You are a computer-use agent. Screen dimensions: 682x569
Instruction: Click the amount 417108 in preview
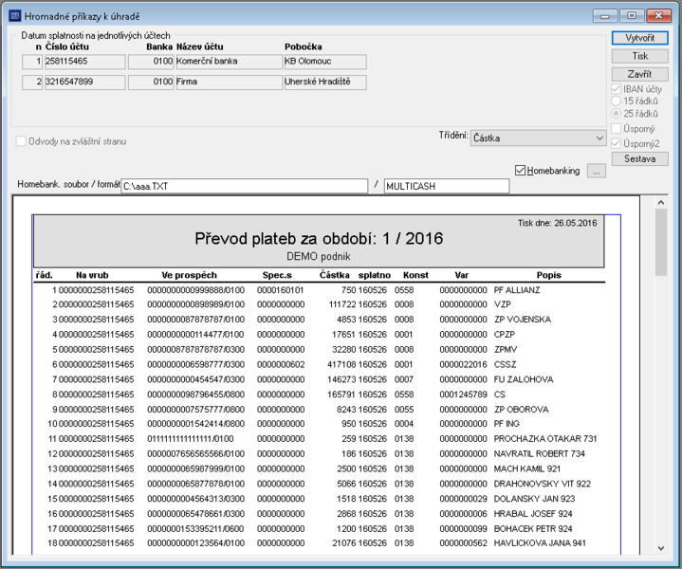pos(341,364)
